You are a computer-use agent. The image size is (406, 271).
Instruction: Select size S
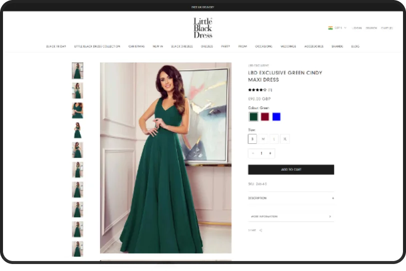[x=252, y=139]
